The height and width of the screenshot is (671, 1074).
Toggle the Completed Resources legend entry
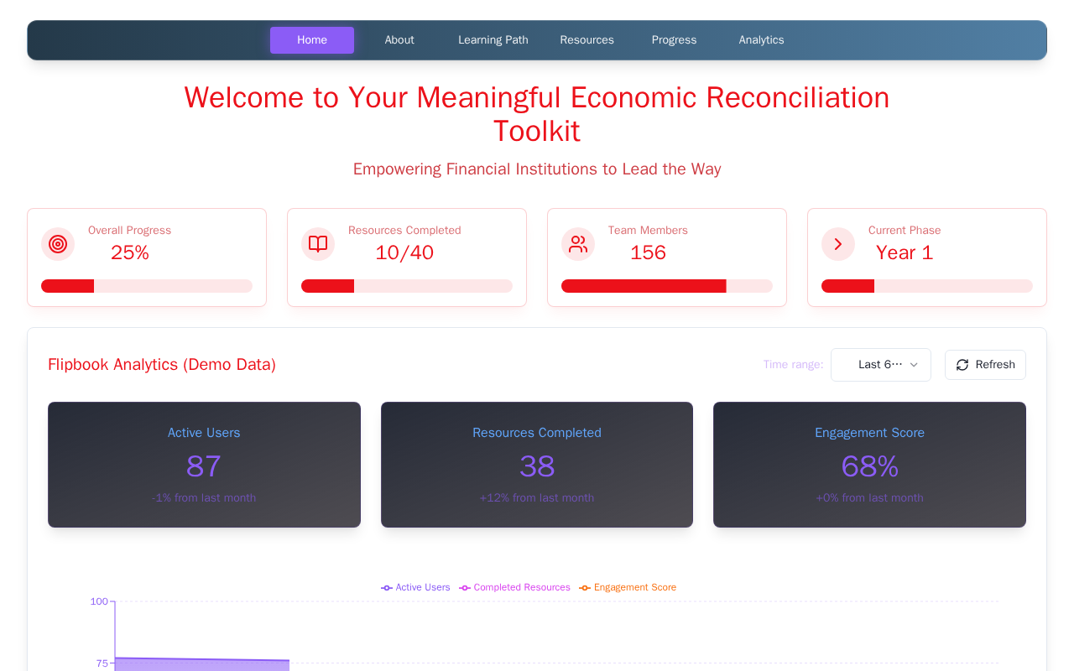(x=514, y=588)
